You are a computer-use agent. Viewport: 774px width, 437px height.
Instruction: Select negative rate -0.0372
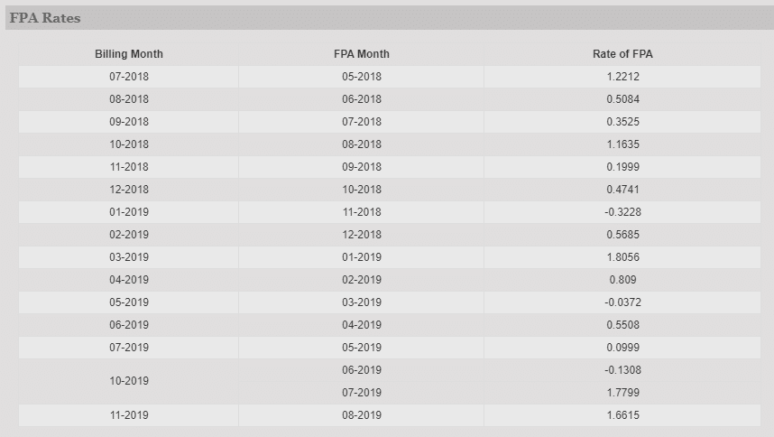[x=622, y=302]
